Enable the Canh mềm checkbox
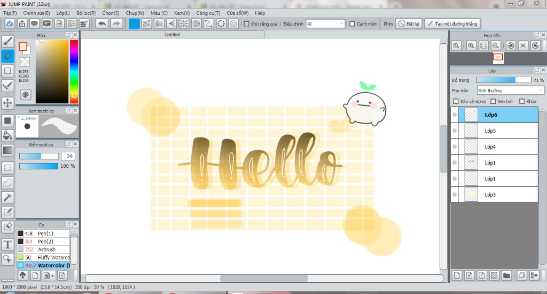 352,23
